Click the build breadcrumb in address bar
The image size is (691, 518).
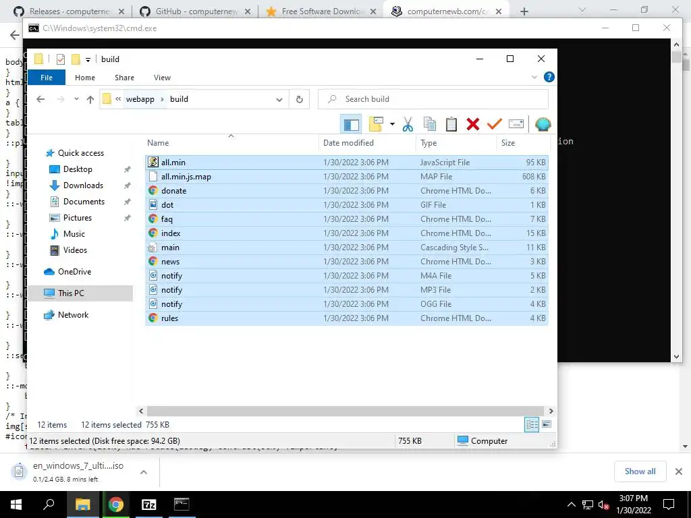point(179,99)
